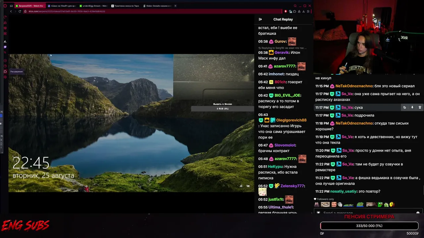Open the emoji picker in message box
Viewport: 424px width, 238px height.
tap(418, 213)
